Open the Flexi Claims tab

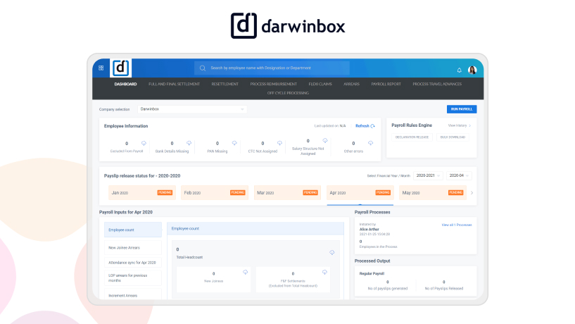tap(320, 84)
